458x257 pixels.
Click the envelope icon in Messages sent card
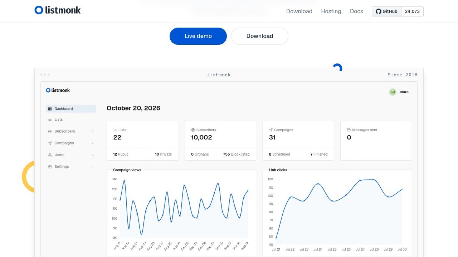click(x=349, y=130)
